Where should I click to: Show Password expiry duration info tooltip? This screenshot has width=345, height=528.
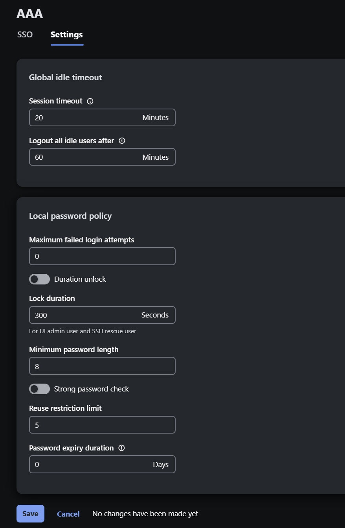[121, 448]
